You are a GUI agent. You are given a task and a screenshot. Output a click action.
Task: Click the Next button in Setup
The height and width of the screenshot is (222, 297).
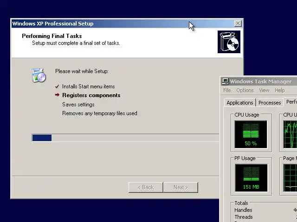181,187
